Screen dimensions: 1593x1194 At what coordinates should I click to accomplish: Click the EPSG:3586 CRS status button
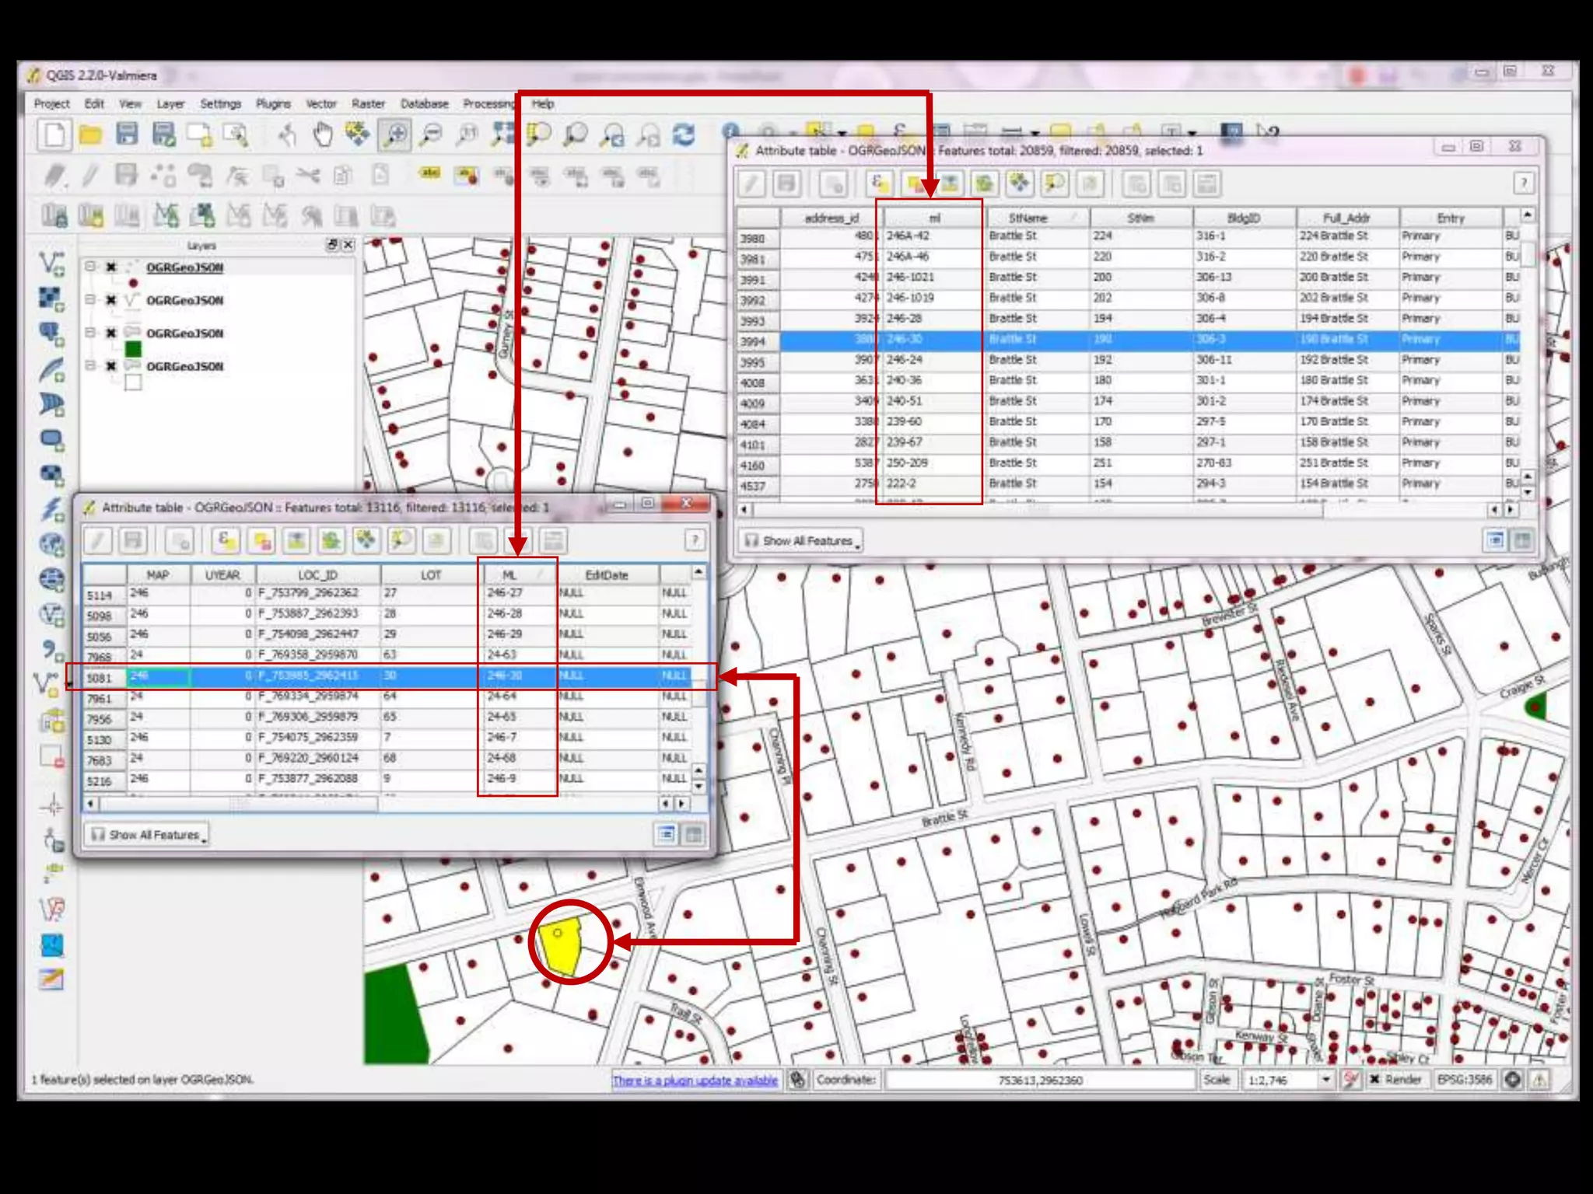pos(1465,1079)
